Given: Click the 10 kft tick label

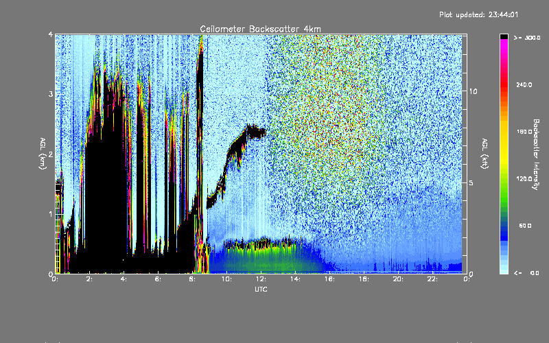Looking at the screenshot, I should coord(473,91).
